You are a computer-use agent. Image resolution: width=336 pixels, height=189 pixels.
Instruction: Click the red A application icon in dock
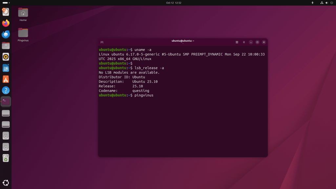5,79
